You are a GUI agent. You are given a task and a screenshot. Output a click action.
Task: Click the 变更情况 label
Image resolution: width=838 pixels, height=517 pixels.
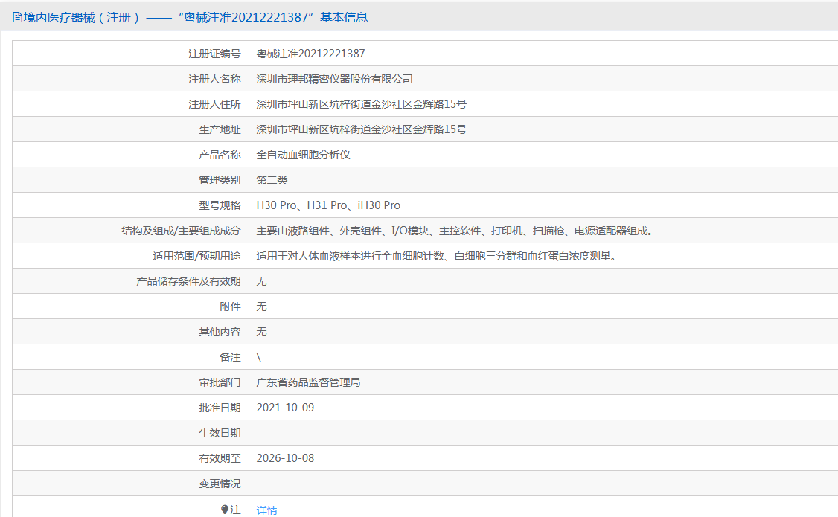[220, 484]
